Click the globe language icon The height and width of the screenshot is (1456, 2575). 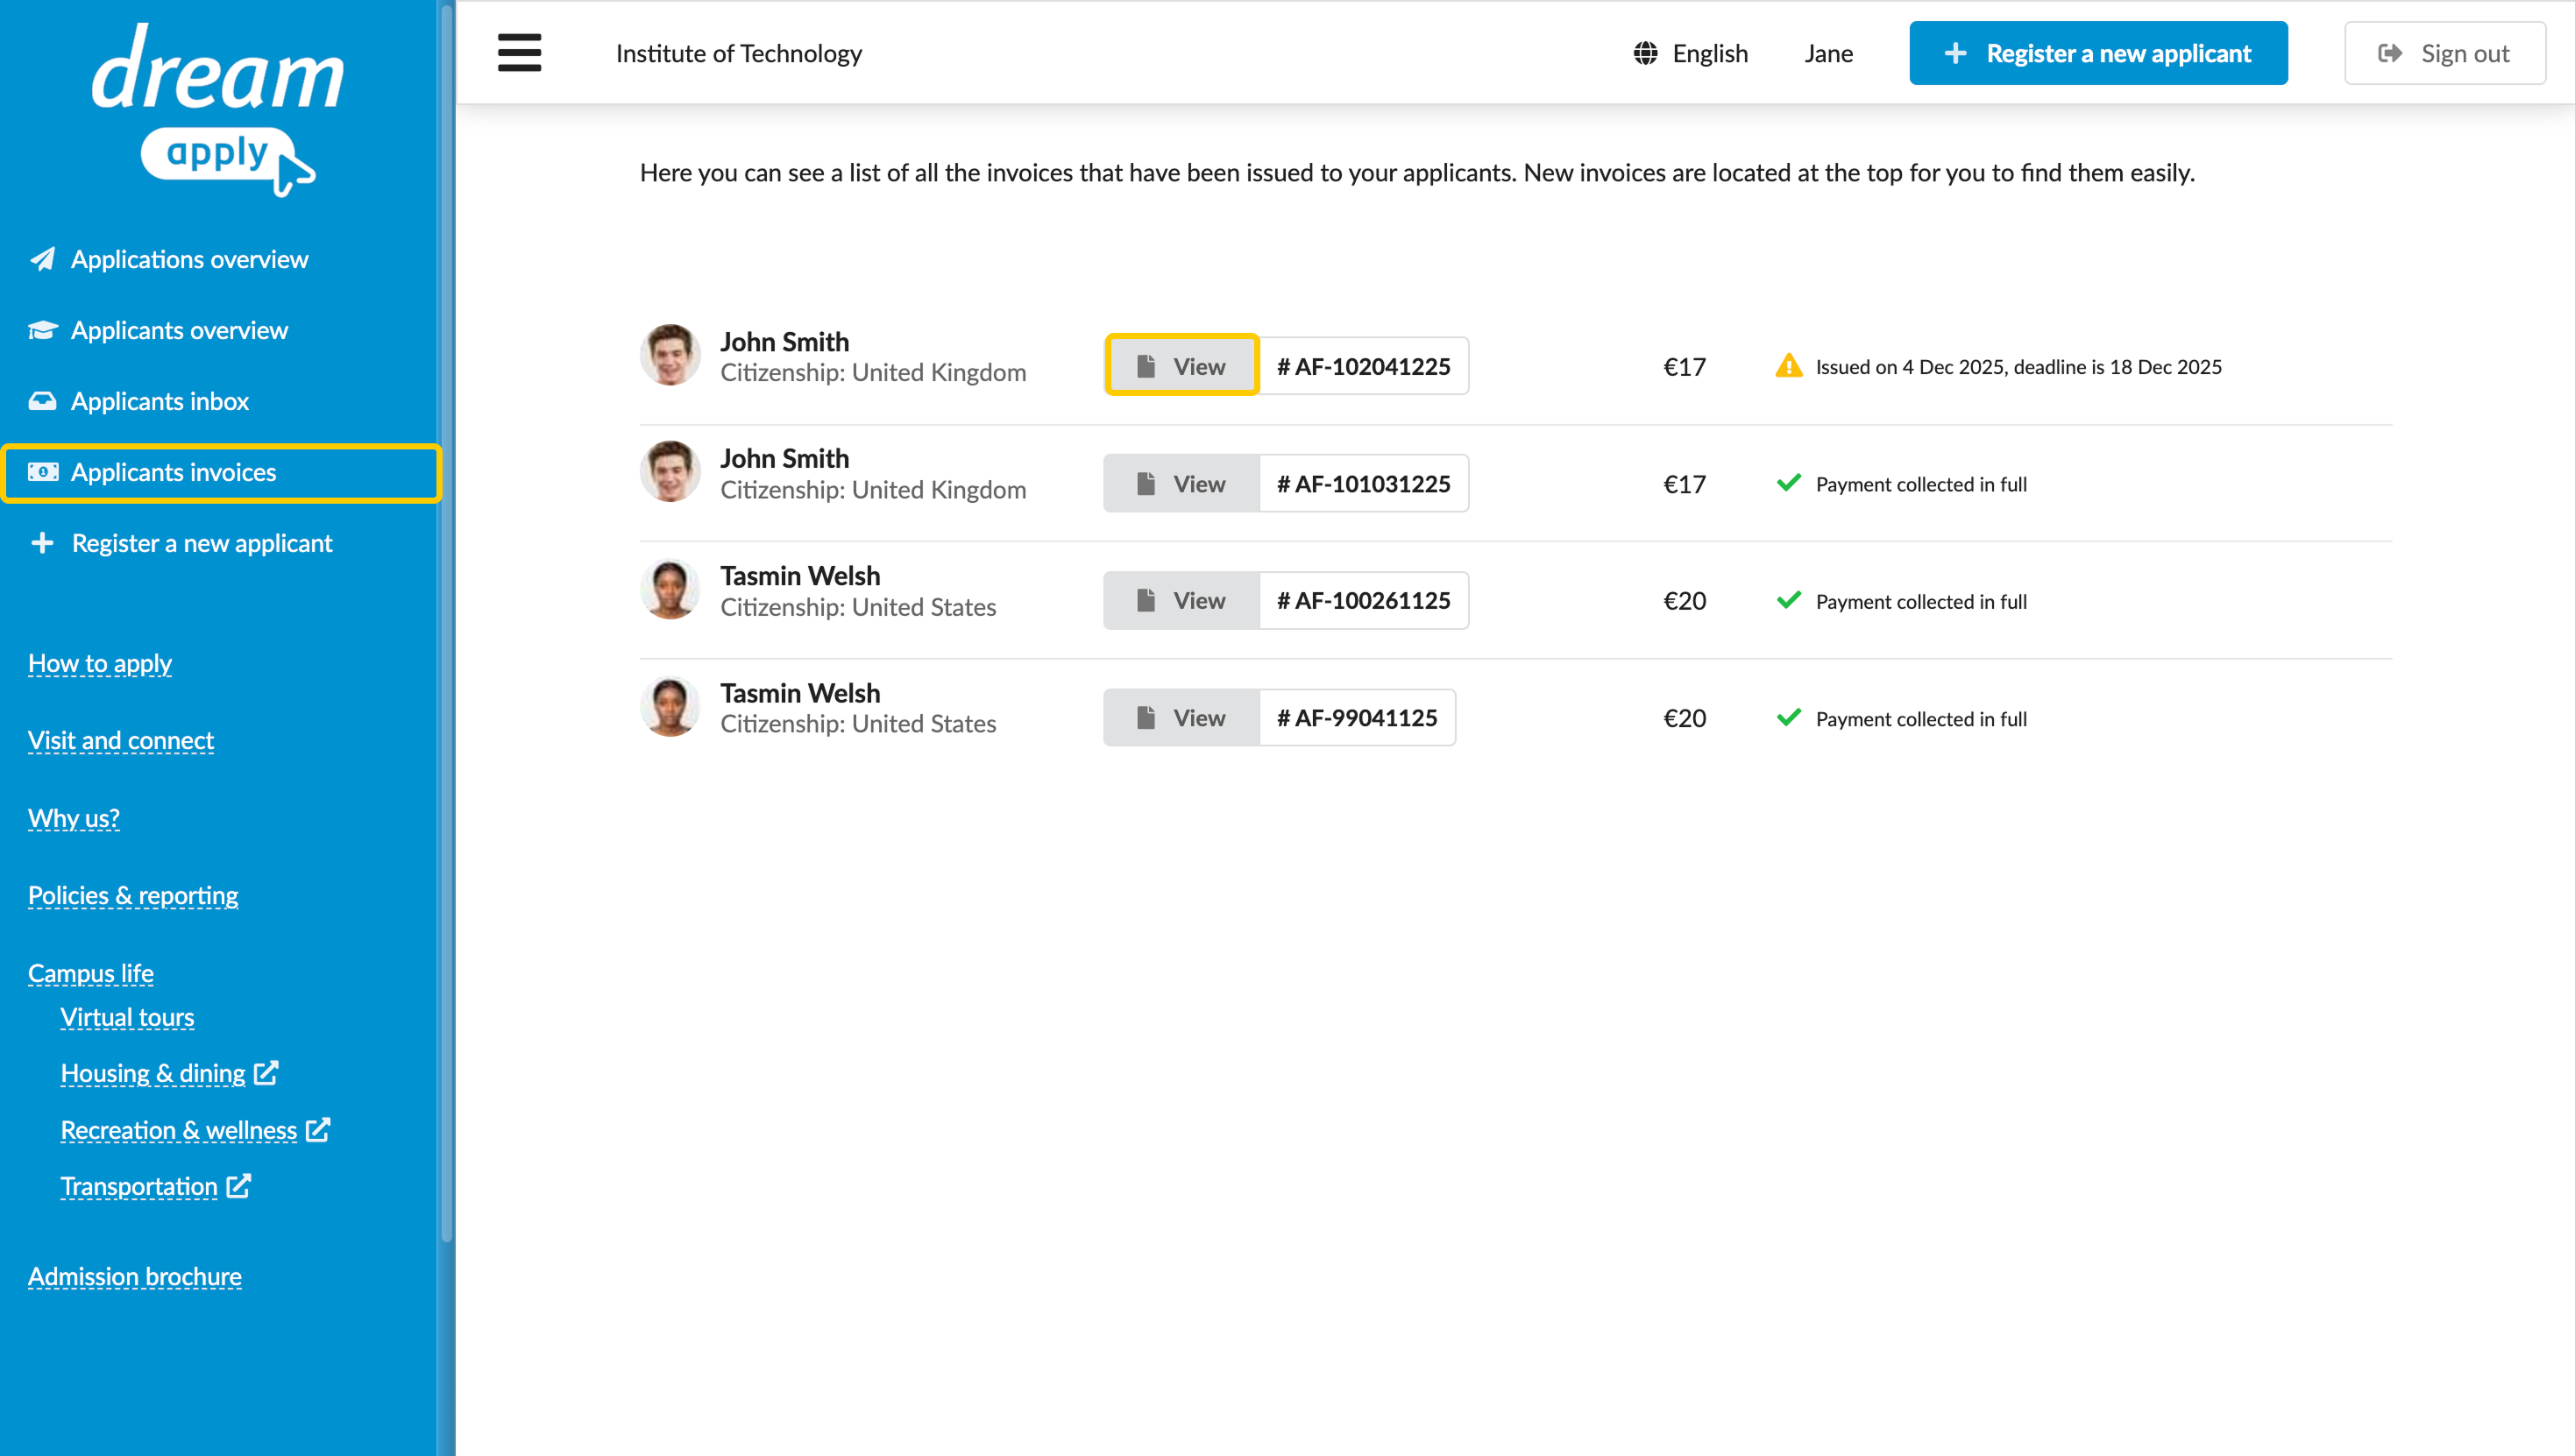point(1644,53)
